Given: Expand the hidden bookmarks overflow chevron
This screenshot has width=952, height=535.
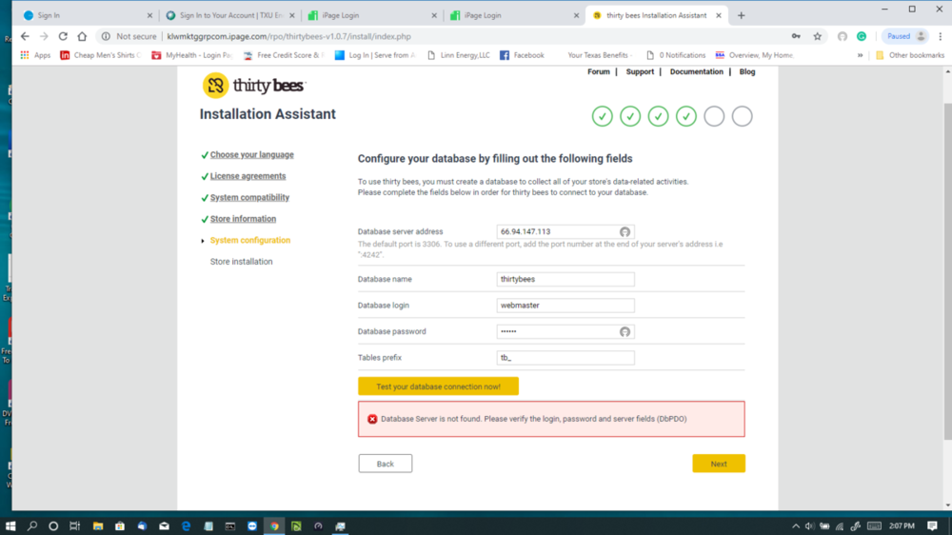Looking at the screenshot, I should 861,55.
